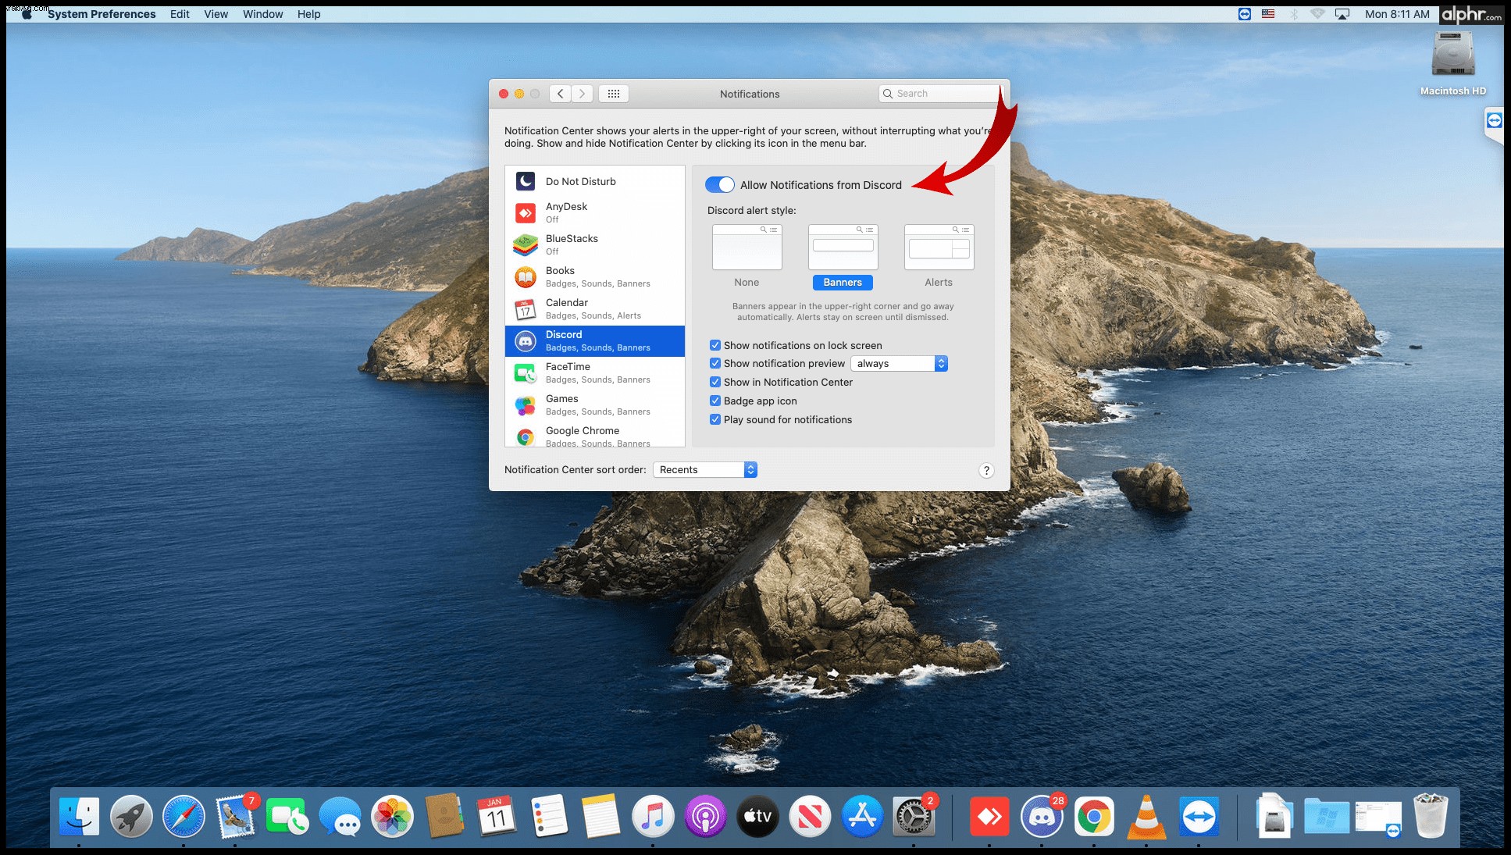This screenshot has height=855, width=1511.
Task: Select Do Not Disturb in app list
Action: pyautogui.click(x=595, y=181)
